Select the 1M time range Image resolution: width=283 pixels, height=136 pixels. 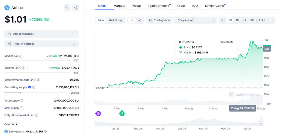coord(237,20)
